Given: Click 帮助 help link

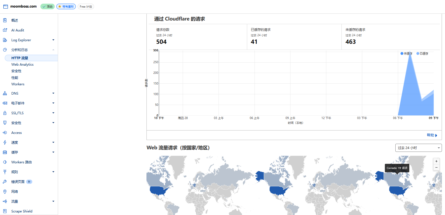Looking at the screenshot, I should pos(432,135).
